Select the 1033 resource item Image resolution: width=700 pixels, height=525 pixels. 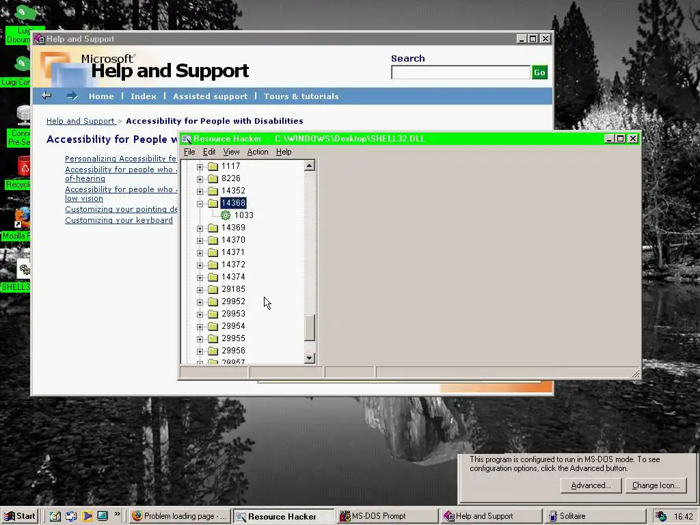tap(244, 215)
